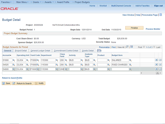Add a row after the SALARIES line
The image size is (165, 124).
point(156,60)
